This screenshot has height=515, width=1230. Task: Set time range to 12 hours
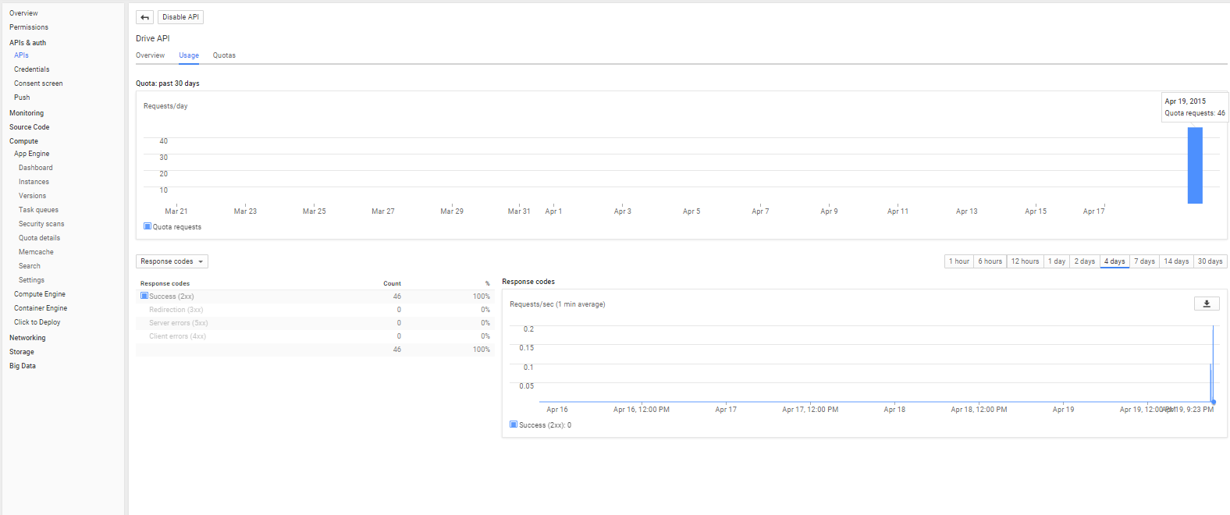pos(1026,261)
